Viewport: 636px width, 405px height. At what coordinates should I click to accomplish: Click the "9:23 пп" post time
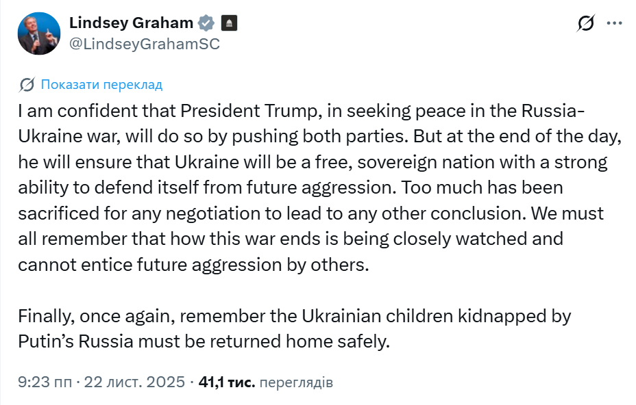pos(45,382)
